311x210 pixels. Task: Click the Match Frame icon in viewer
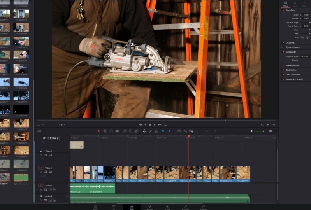(263, 124)
